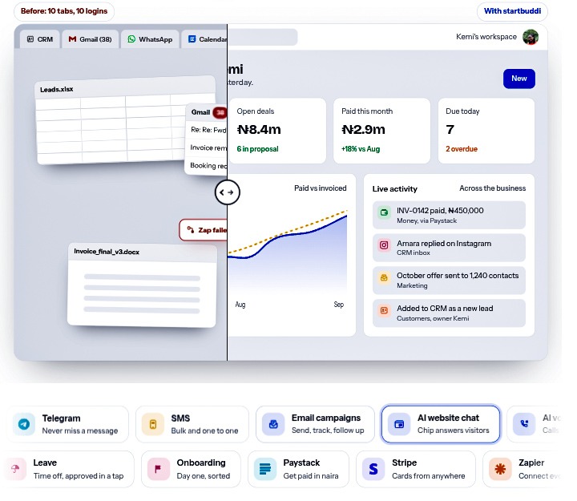Click the Zapier asterisk logo icon
This screenshot has height=501, width=577.
[x=500, y=469]
